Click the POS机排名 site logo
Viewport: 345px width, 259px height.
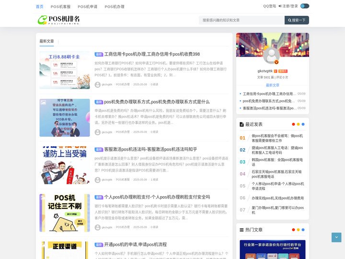pos(59,20)
